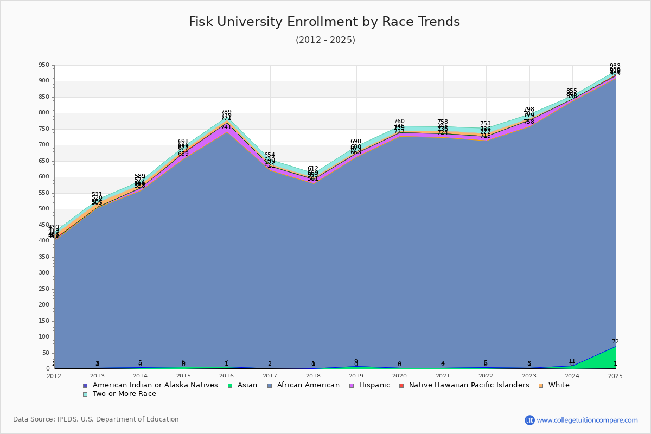Screen dimensions: 651x434
Task: Click the 741 African American label for 2016
Action: tap(226, 127)
